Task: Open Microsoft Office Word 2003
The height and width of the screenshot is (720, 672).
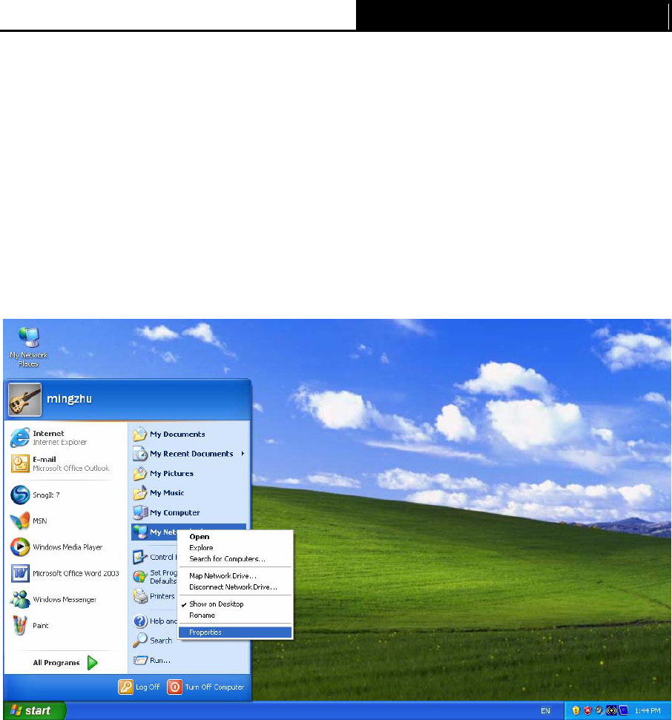Action: (x=65, y=573)
